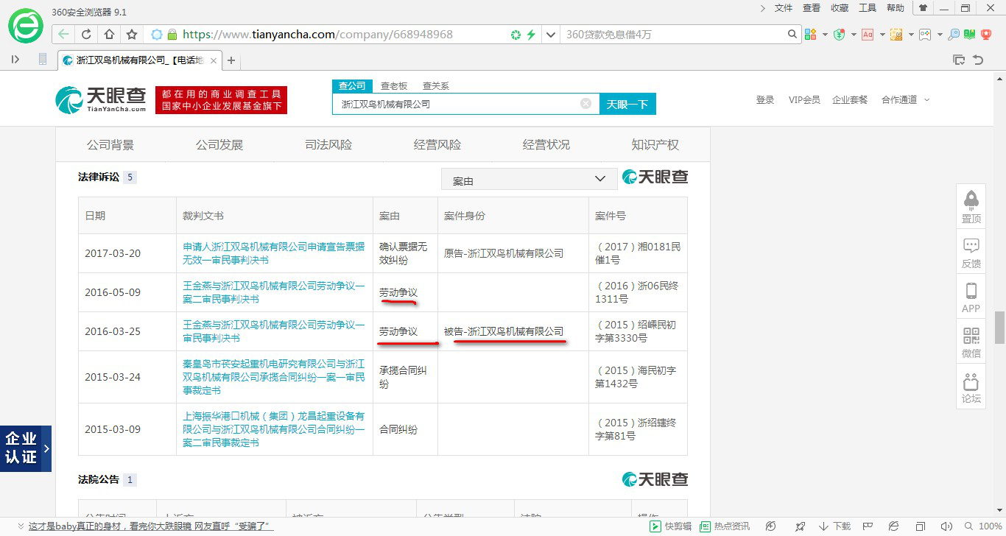1006x536 pixels.
Task: Open the APP phone icon
Action: coord(971,296)
